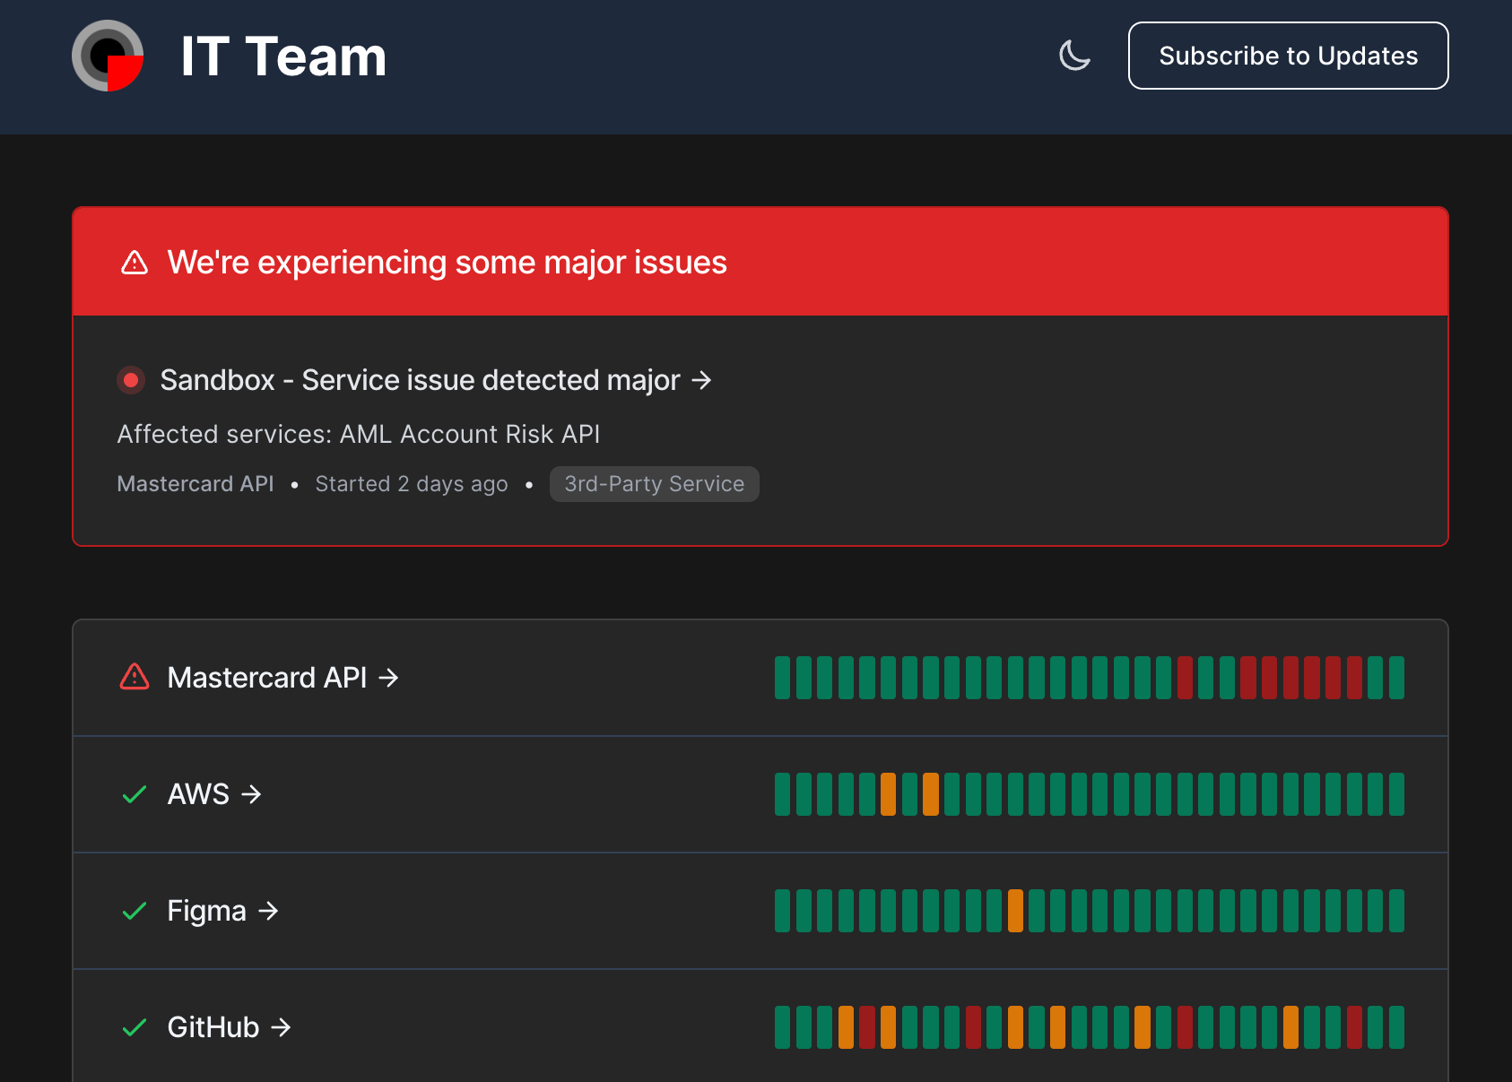Open the Sandbox service issue incident link
Viewport: 1512px width, 1082px height.
(419, 380)
